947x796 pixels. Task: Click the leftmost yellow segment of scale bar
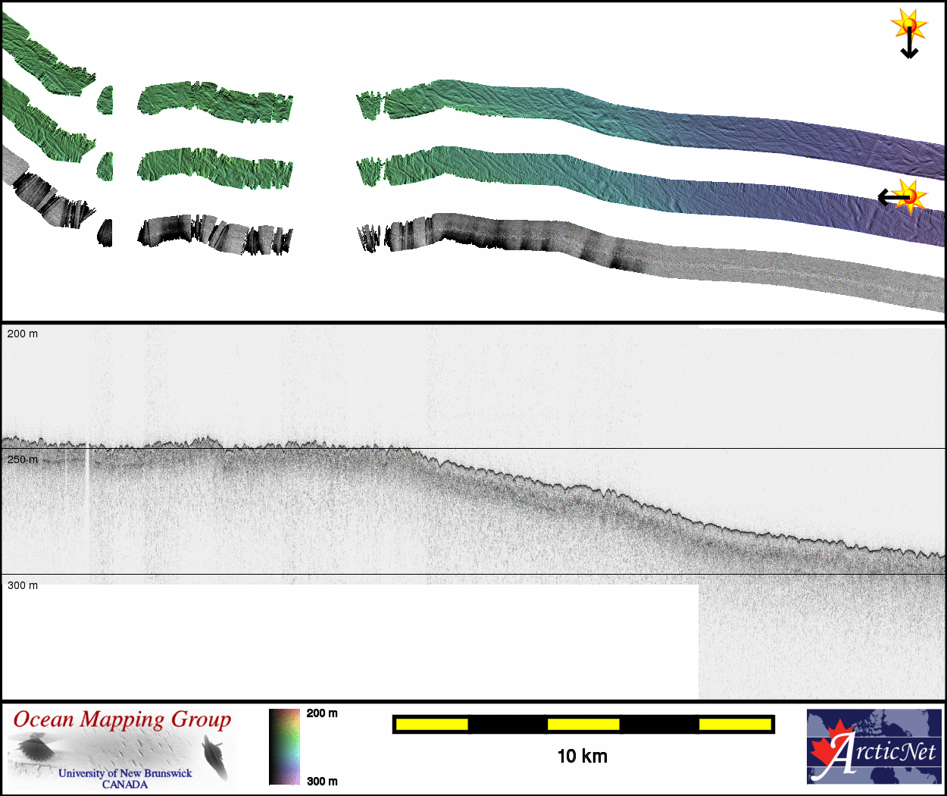432,725
